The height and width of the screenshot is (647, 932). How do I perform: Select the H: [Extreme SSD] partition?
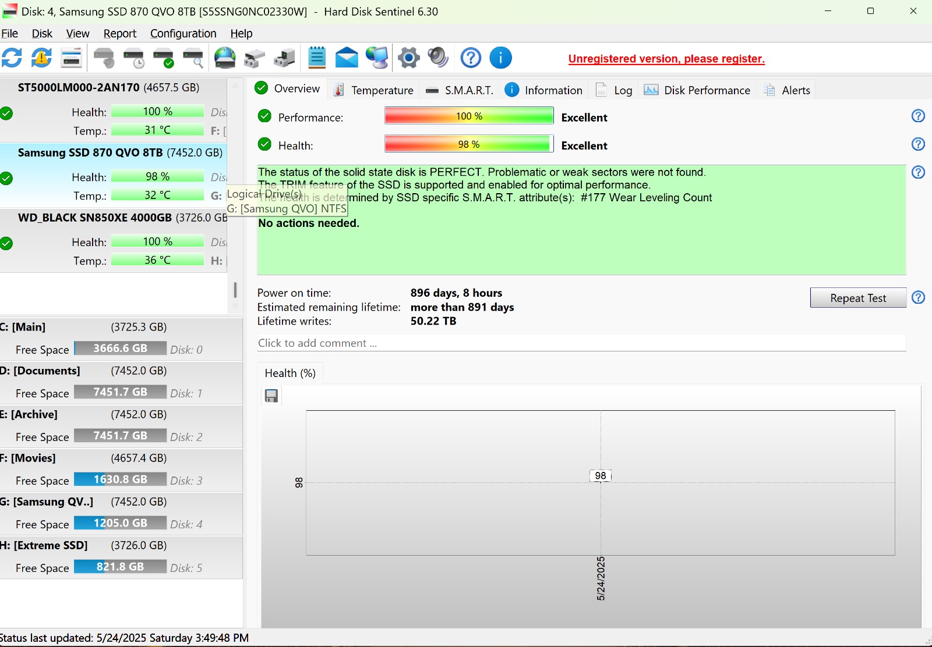click(121, 557)
